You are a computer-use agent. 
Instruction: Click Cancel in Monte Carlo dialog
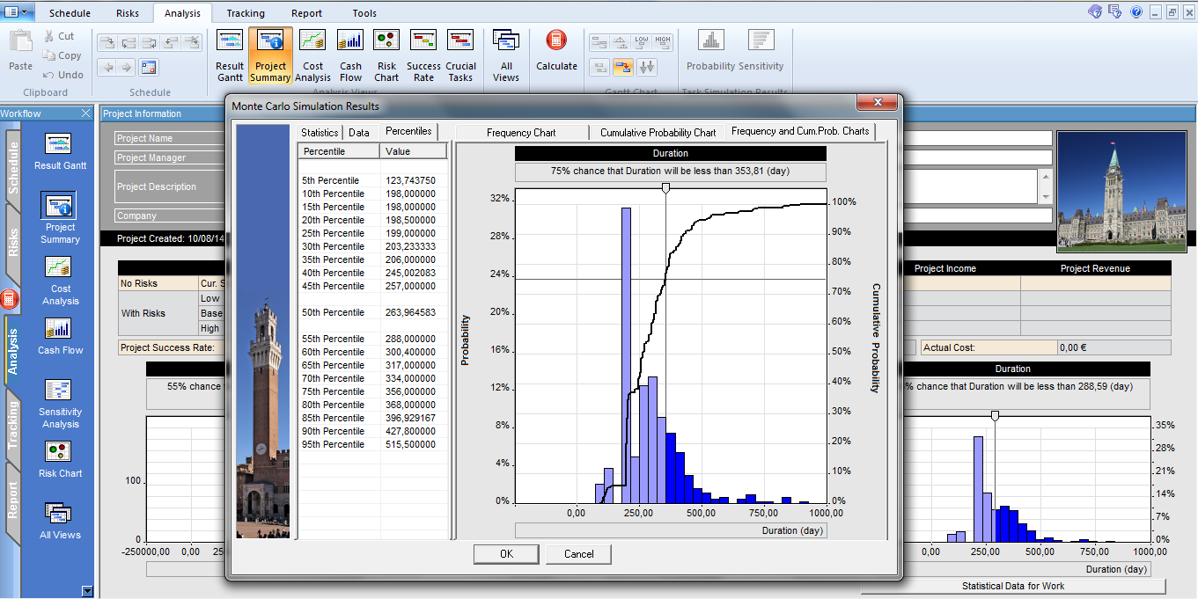tap(578, 554)
